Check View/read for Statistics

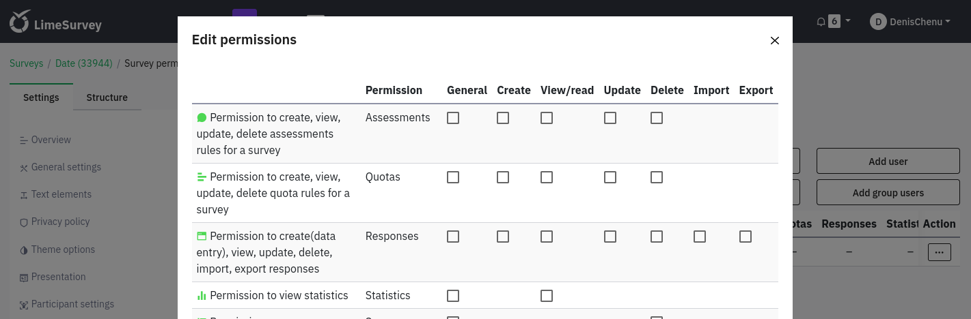547,296
